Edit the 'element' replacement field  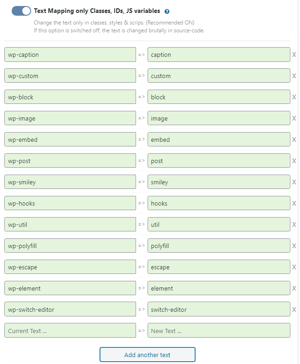[219, 288]
